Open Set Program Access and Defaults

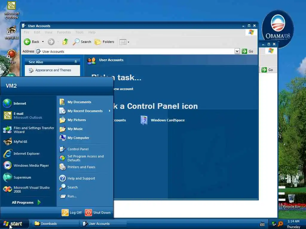pyautogui.click(x=85, y=158)
